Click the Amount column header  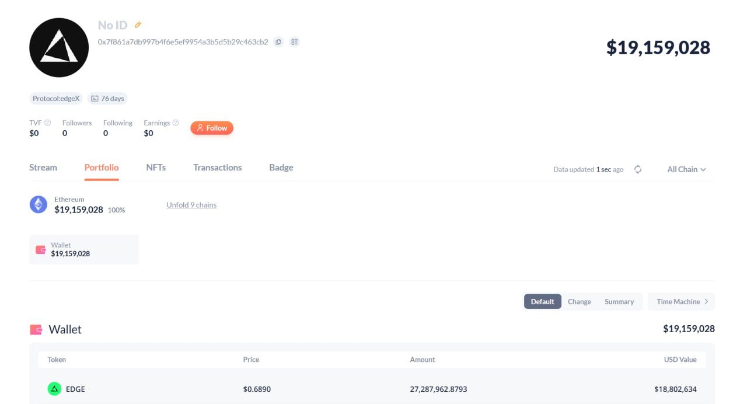click(423, 360)
